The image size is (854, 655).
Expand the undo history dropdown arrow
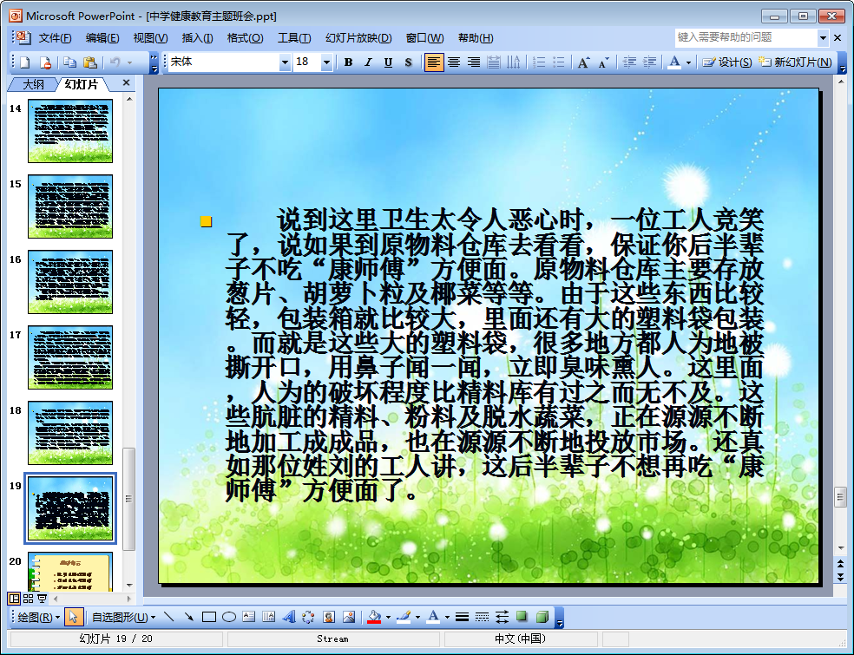point(129,62)
